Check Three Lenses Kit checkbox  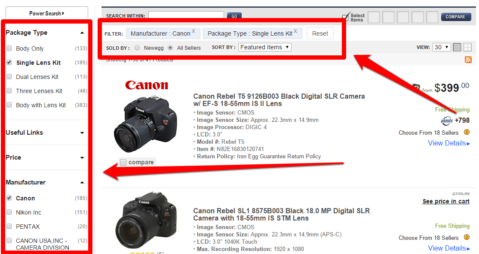click(9, 91)
